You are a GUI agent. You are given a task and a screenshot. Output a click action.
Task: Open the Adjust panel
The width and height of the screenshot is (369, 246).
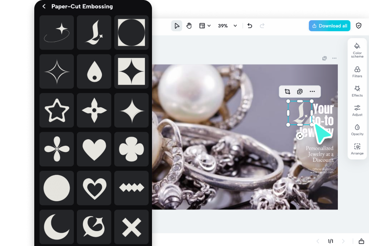coord(357,110)
